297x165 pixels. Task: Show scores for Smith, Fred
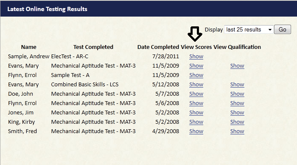tap(196, 131)
